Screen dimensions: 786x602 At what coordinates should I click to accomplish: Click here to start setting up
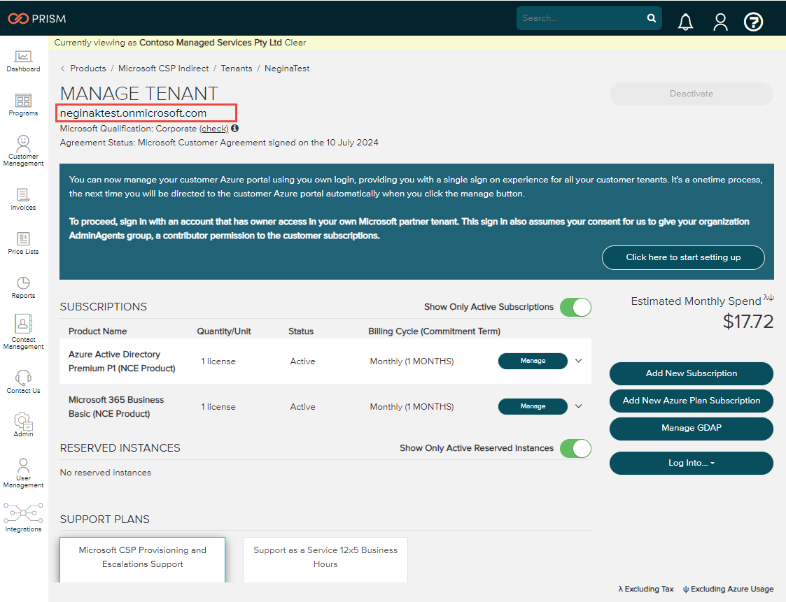tap(683, 257)
